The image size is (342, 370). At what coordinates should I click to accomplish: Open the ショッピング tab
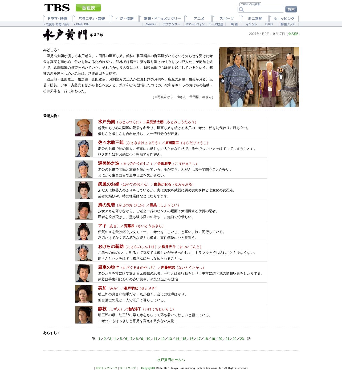click(x=284, y=18)
